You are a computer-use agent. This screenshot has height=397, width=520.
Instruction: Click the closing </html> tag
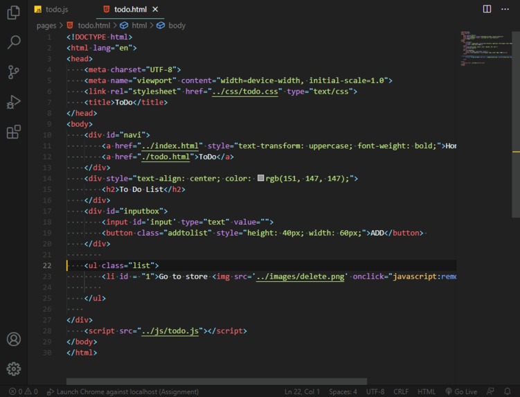[82, 353]
